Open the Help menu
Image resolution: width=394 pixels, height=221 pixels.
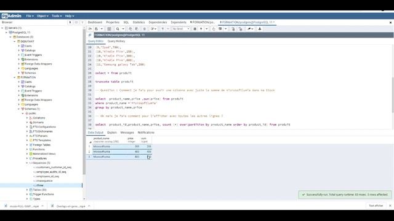pyautogui.click(x=70, y=16)
